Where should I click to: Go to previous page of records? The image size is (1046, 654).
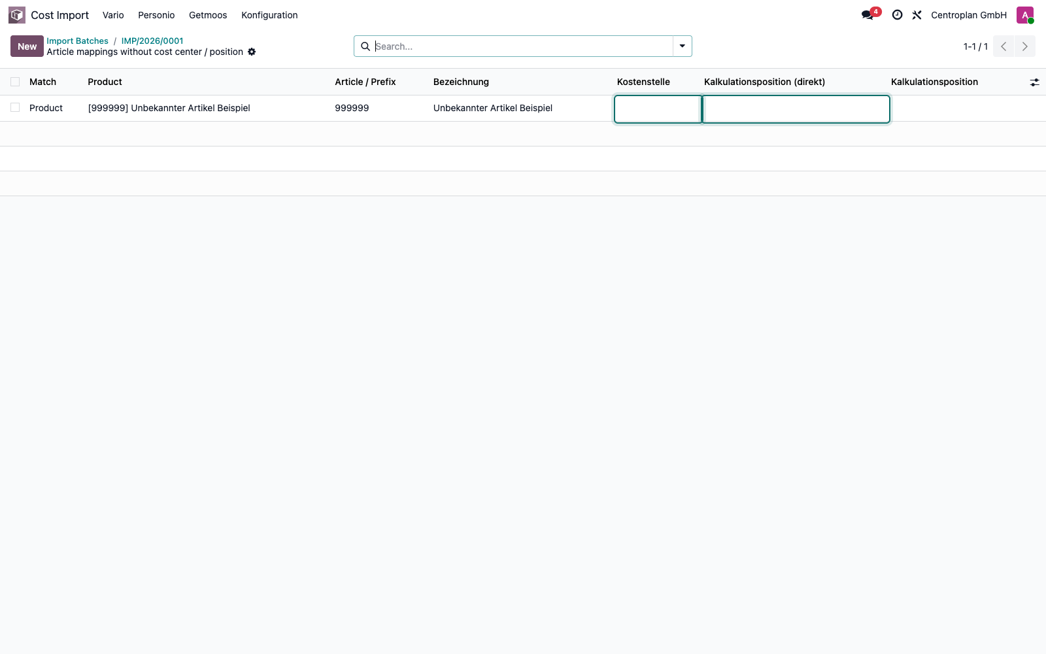coord(1004,46)
